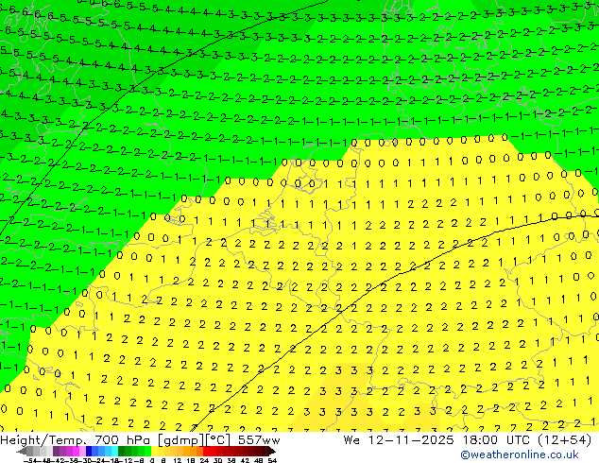Click the cyan swatch in the temperature legend
The height and width of the screenshot is (463, 599).
(114, 451)
